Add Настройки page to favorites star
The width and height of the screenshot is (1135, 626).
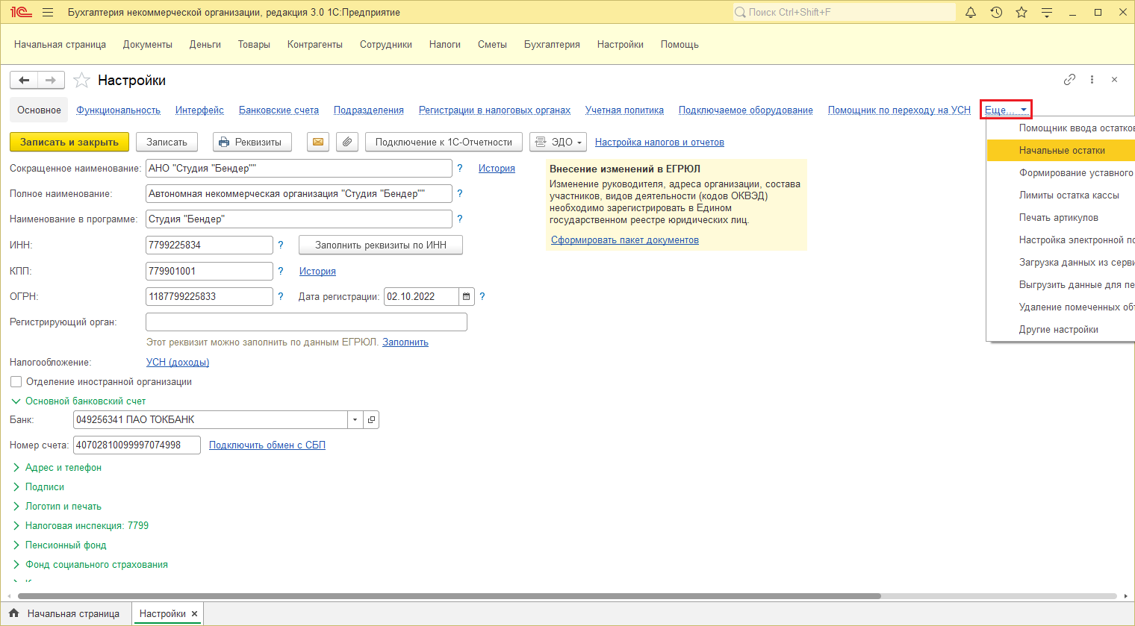pyautogui.click(x=81, y=80)
